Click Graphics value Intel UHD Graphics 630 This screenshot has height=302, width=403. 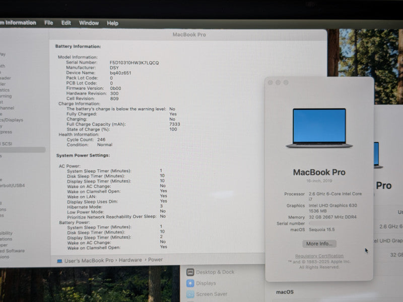(332, 206)
